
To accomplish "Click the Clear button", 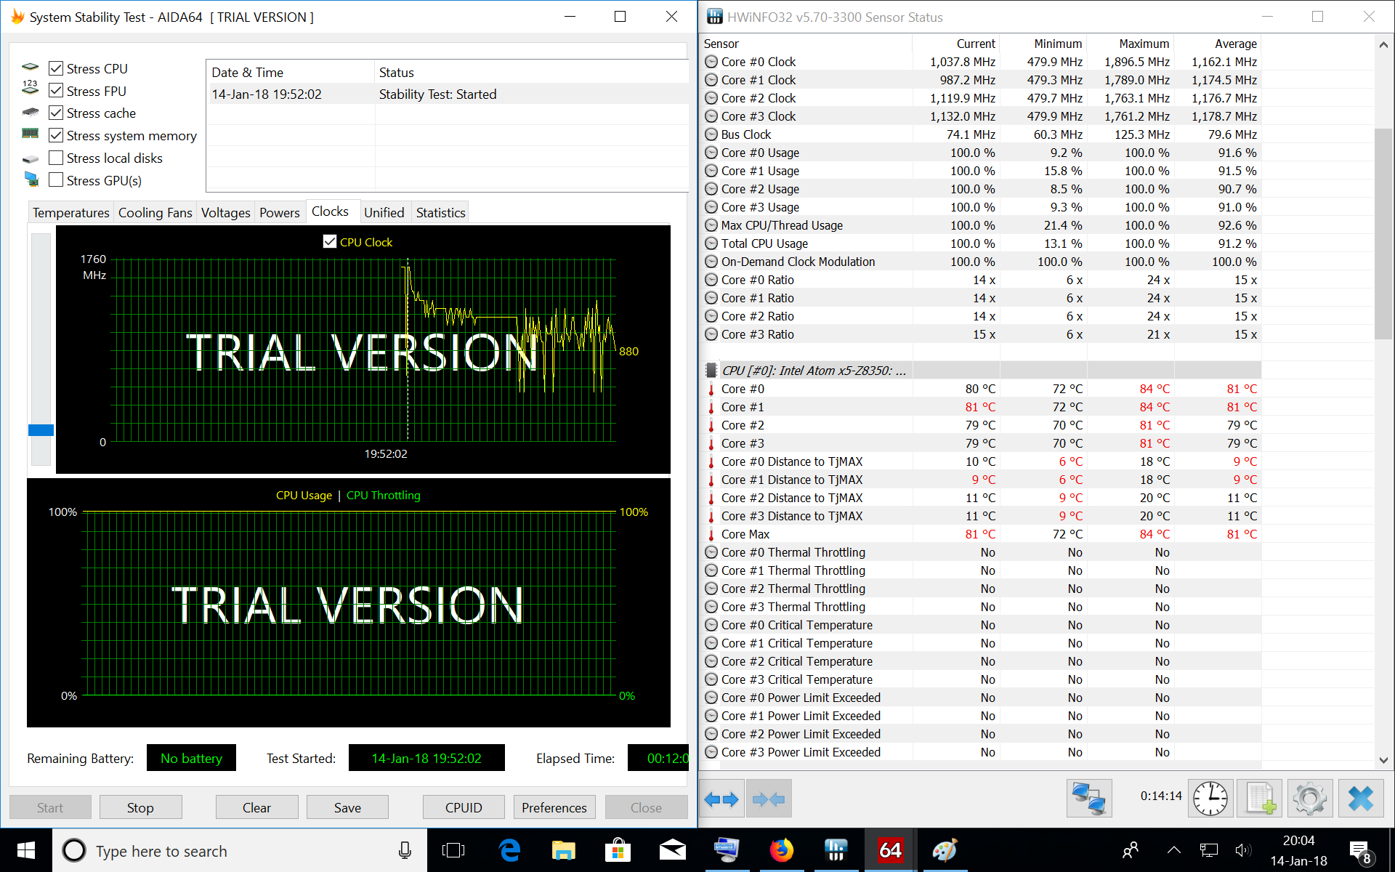I will click(256, 807).
